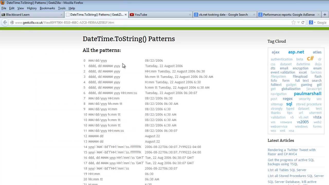Click the javascript tag

(314, 89)
